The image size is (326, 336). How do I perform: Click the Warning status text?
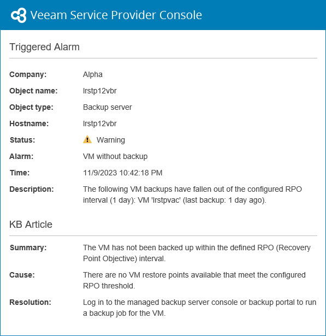coord(111,140)
